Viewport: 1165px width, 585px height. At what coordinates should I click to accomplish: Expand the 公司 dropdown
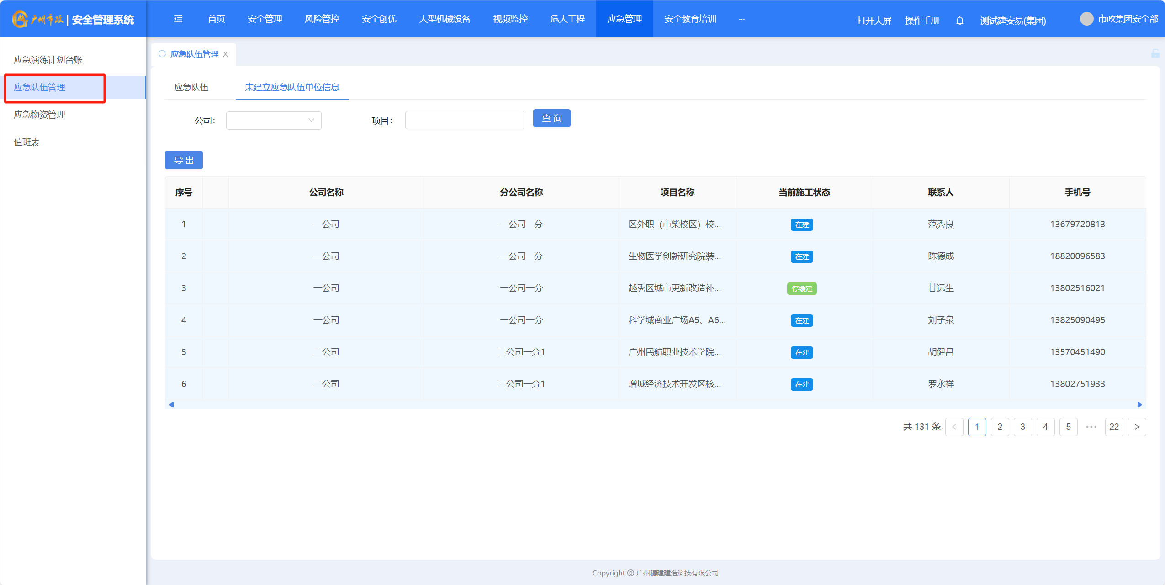pos(274,120)
